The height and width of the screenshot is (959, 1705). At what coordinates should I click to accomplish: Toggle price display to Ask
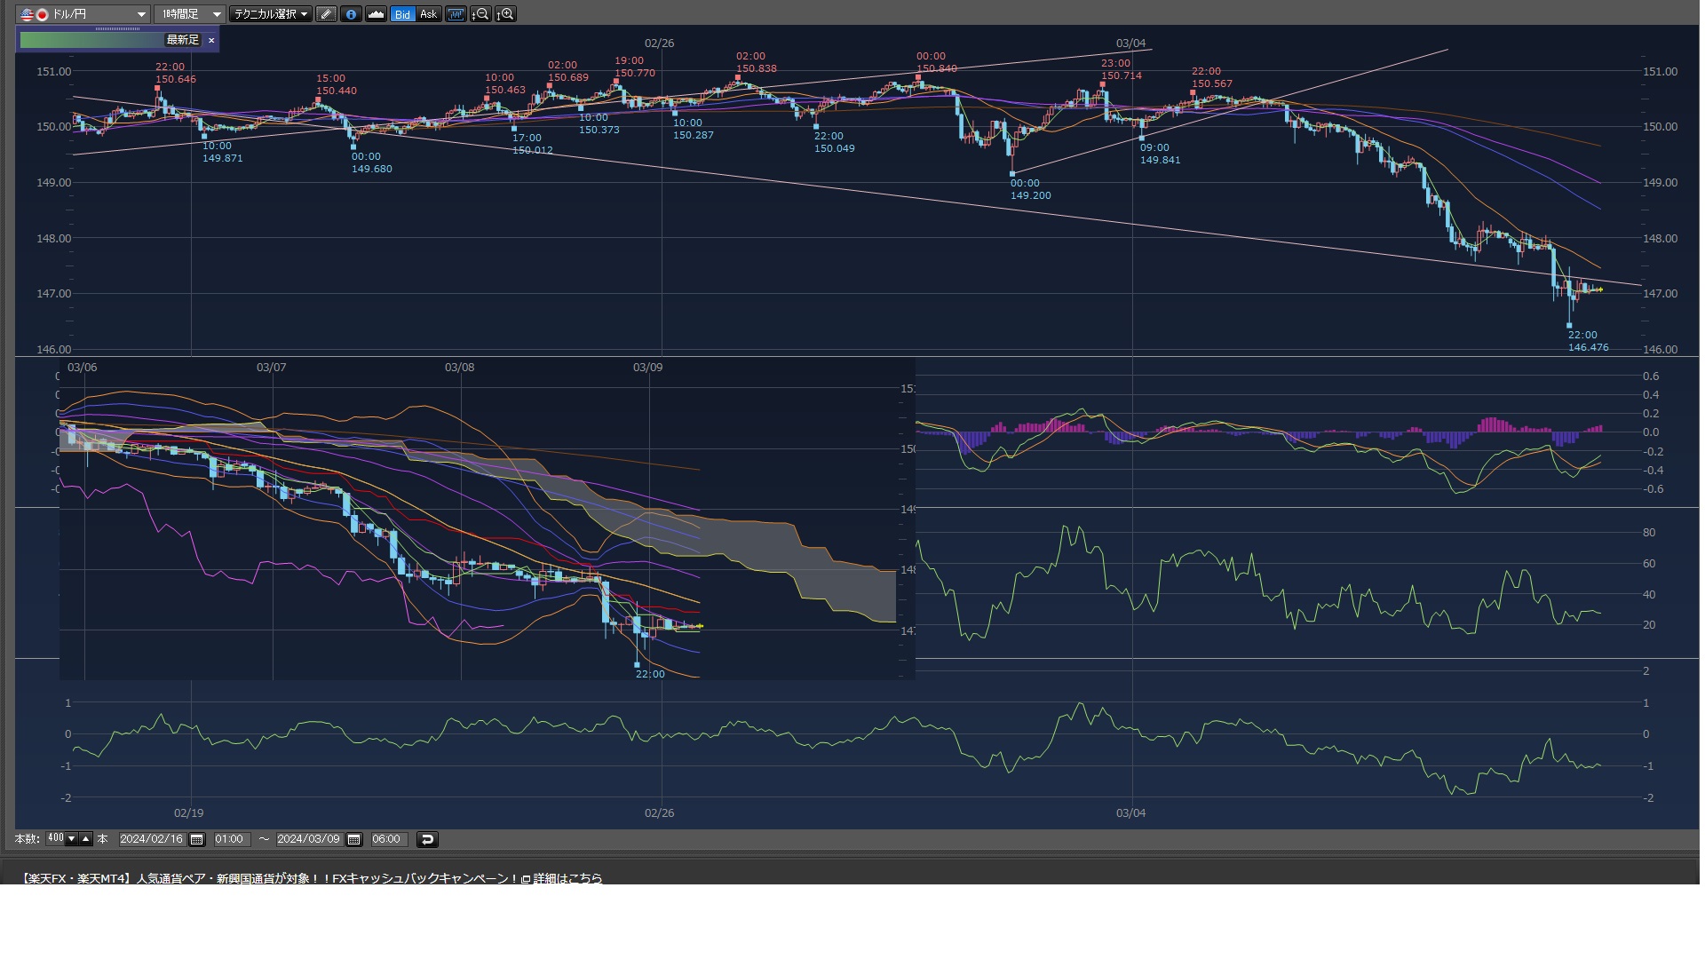pos(428,14)
